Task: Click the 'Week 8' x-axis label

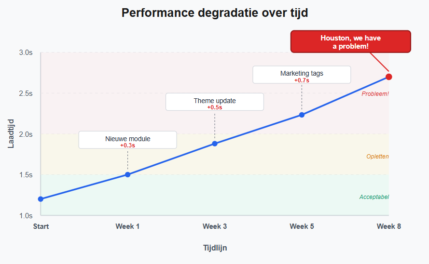Action: [389, 226]
